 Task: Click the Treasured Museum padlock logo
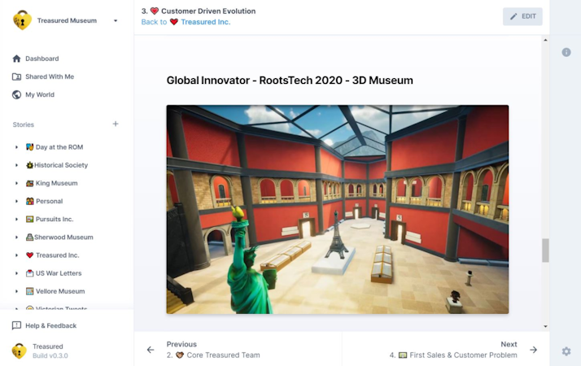pyautogui.click(x=22, y=20)
